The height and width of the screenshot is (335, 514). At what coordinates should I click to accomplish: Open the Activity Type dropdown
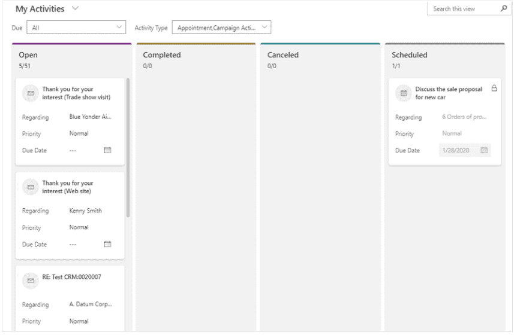coord(221,28)
